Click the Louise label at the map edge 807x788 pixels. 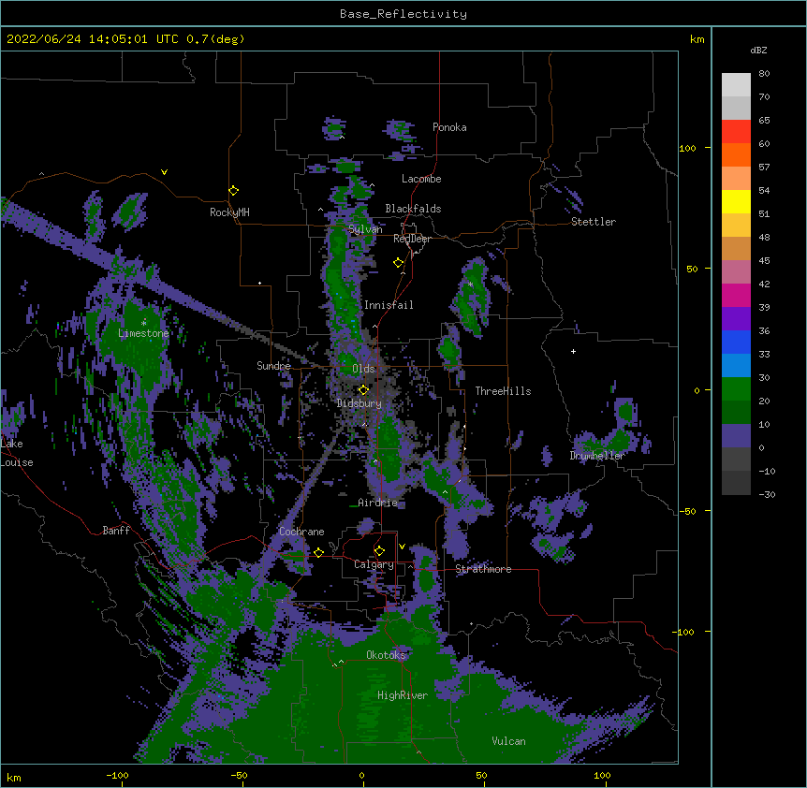click(x=17, y=462)
